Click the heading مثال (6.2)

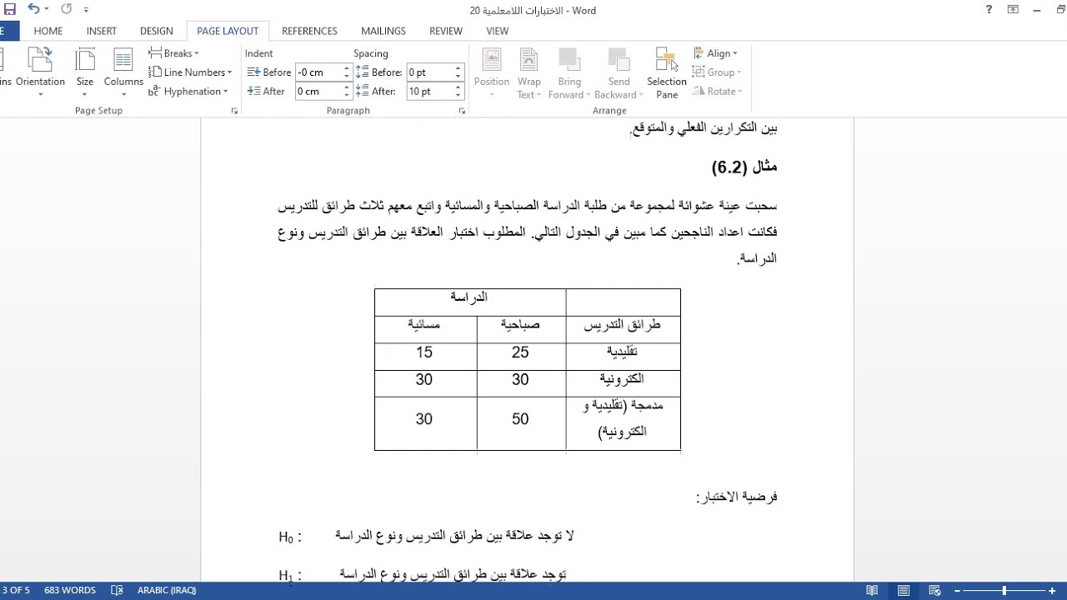point(744,167)
